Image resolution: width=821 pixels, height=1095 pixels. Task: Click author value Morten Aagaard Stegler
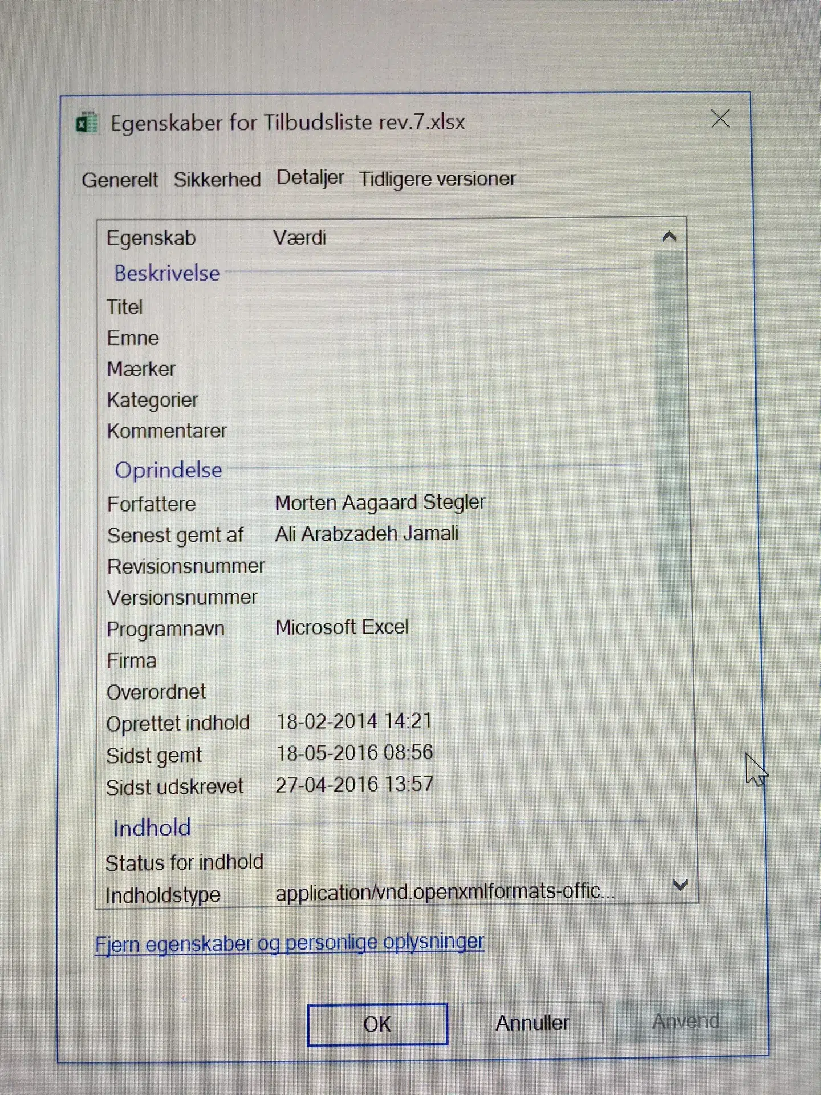[380, 502]
